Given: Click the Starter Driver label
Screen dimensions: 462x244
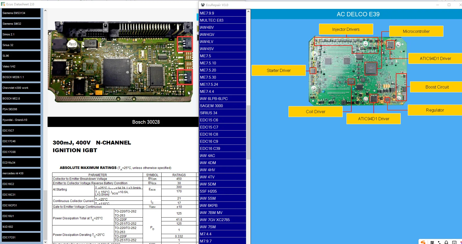Looking at the screenshot, I should click(279, 70).
